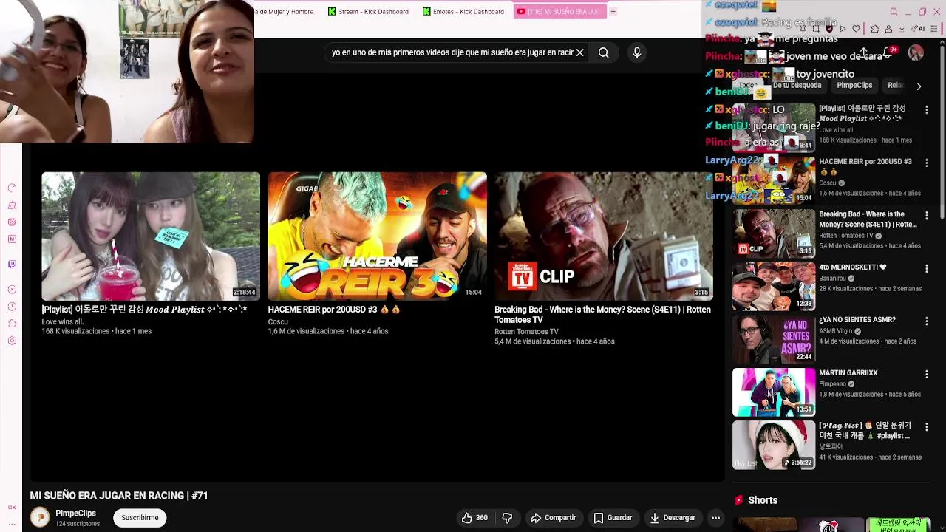The height and width of the screenshot is (532, 946).
Task: Open options menu for 4to MERNOSKETTI video
Action: [926, 268]
